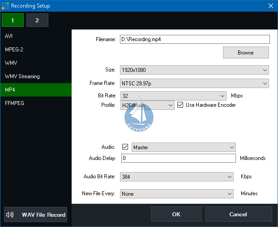Click the Kbps unit label

(246, 177)
